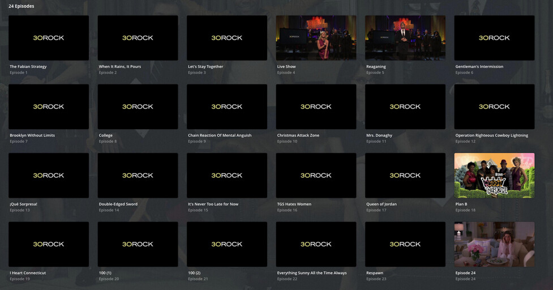Screen dimensions: 553x290
Task: Open When It Rains, It Pours thumbnail
Action: pyautogui.click(x=138, y=38)
